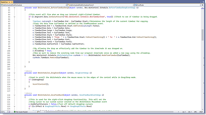Click the TimeSpan keyword on line 87
Screen dimensions: 206x115
(x=37, y=21)
